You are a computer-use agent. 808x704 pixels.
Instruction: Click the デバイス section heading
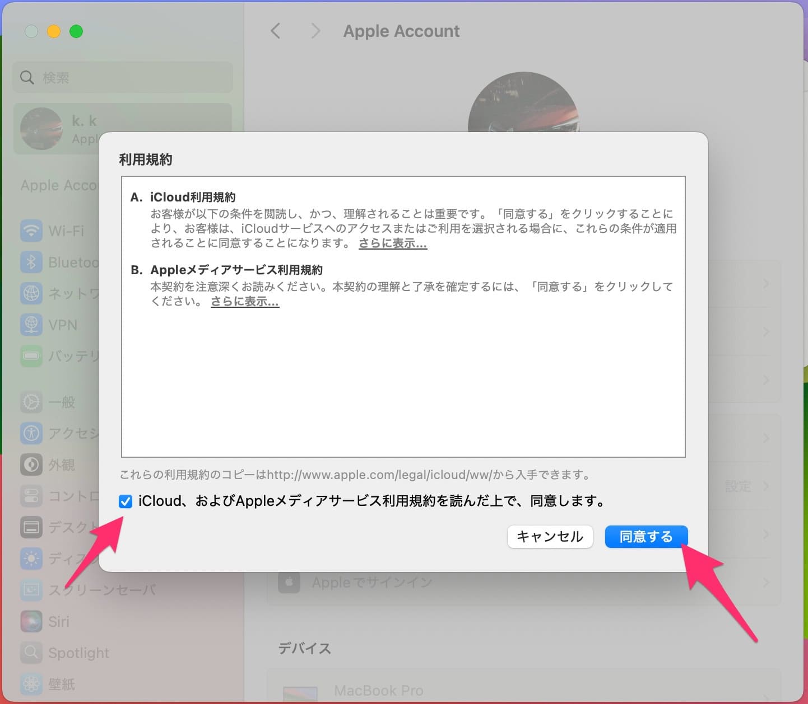pos(305,649)
